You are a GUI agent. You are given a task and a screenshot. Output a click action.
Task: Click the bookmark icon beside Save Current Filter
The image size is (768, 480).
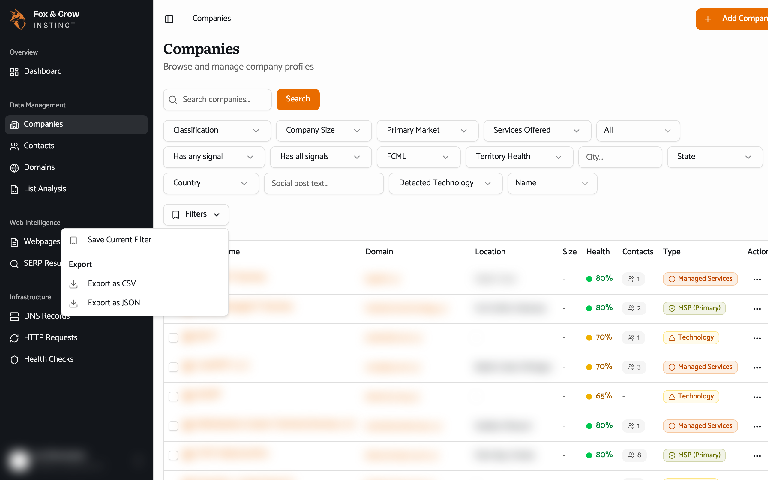click(73, 240)
